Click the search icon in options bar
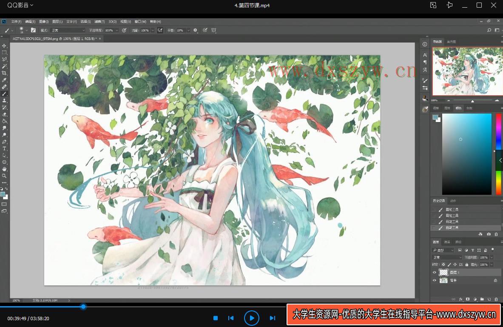This screenshot has height=327, width=503. (x=489, y=30)
